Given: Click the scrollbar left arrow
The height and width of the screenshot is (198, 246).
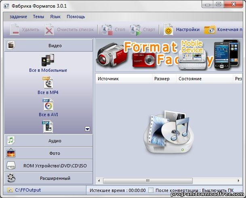Looking at the screenshot, I should tap(99, 181).
